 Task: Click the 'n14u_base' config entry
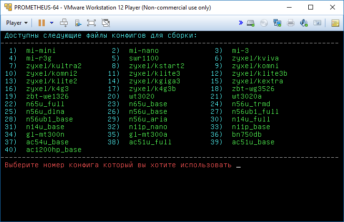click(x=45, y=127)
